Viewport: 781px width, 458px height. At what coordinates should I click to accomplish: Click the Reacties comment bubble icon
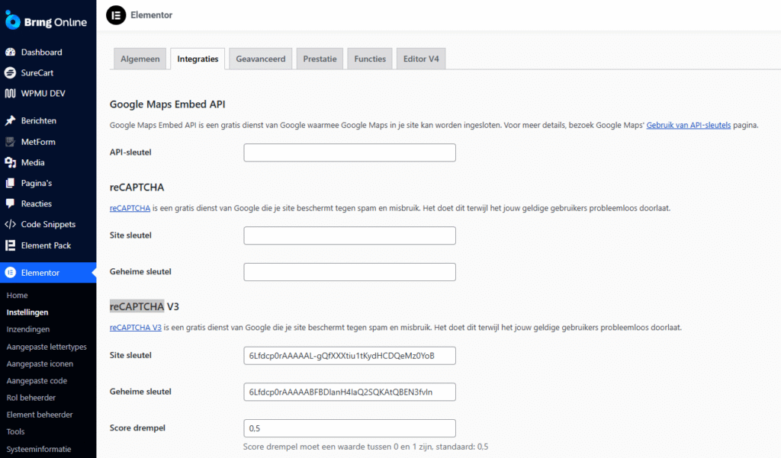10,203
